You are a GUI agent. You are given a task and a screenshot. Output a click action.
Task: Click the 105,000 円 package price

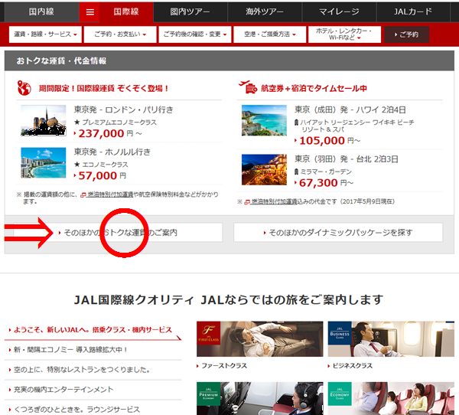point(327,141)
